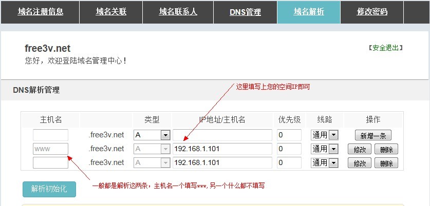The image size is (430, 206).
Task: Switch to the 域名关联 tab
Action: (x=111, y=12)
